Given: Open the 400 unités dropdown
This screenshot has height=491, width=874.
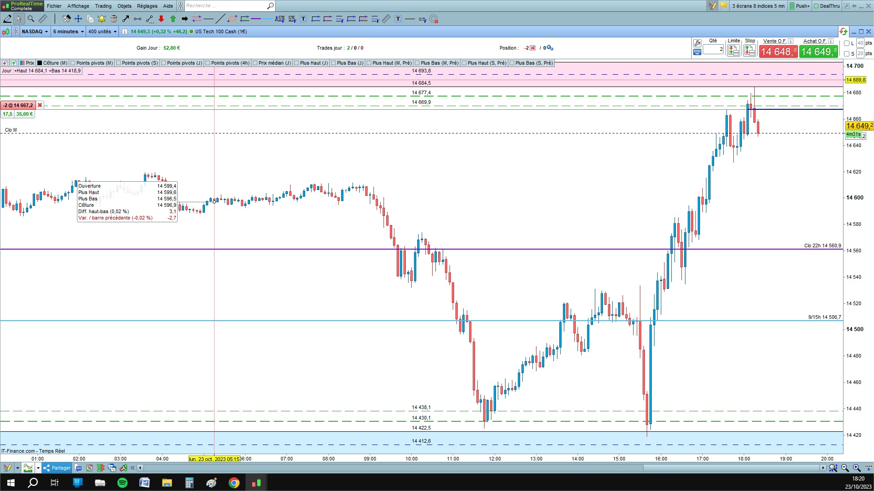Looking at the screenshot, I should pos(102,31).
